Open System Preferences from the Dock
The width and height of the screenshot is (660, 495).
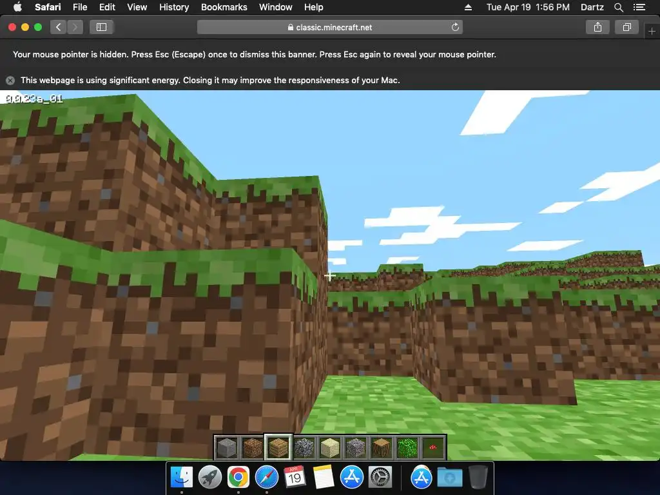[x=380, y=478]
